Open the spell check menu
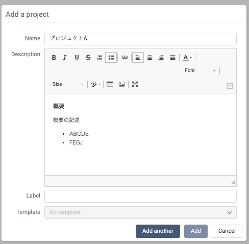Image resolution: width=249 pixels, height=244 pixels. 95,84
